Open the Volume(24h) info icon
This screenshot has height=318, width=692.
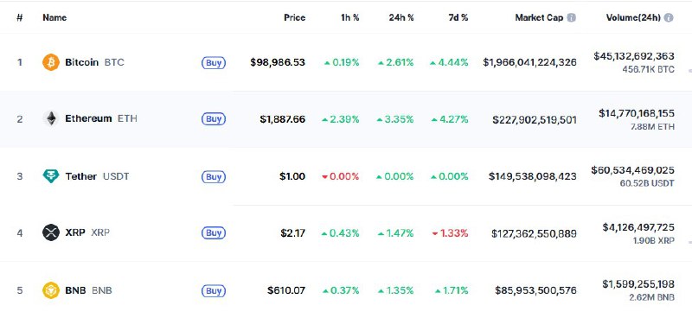point(669,17)
